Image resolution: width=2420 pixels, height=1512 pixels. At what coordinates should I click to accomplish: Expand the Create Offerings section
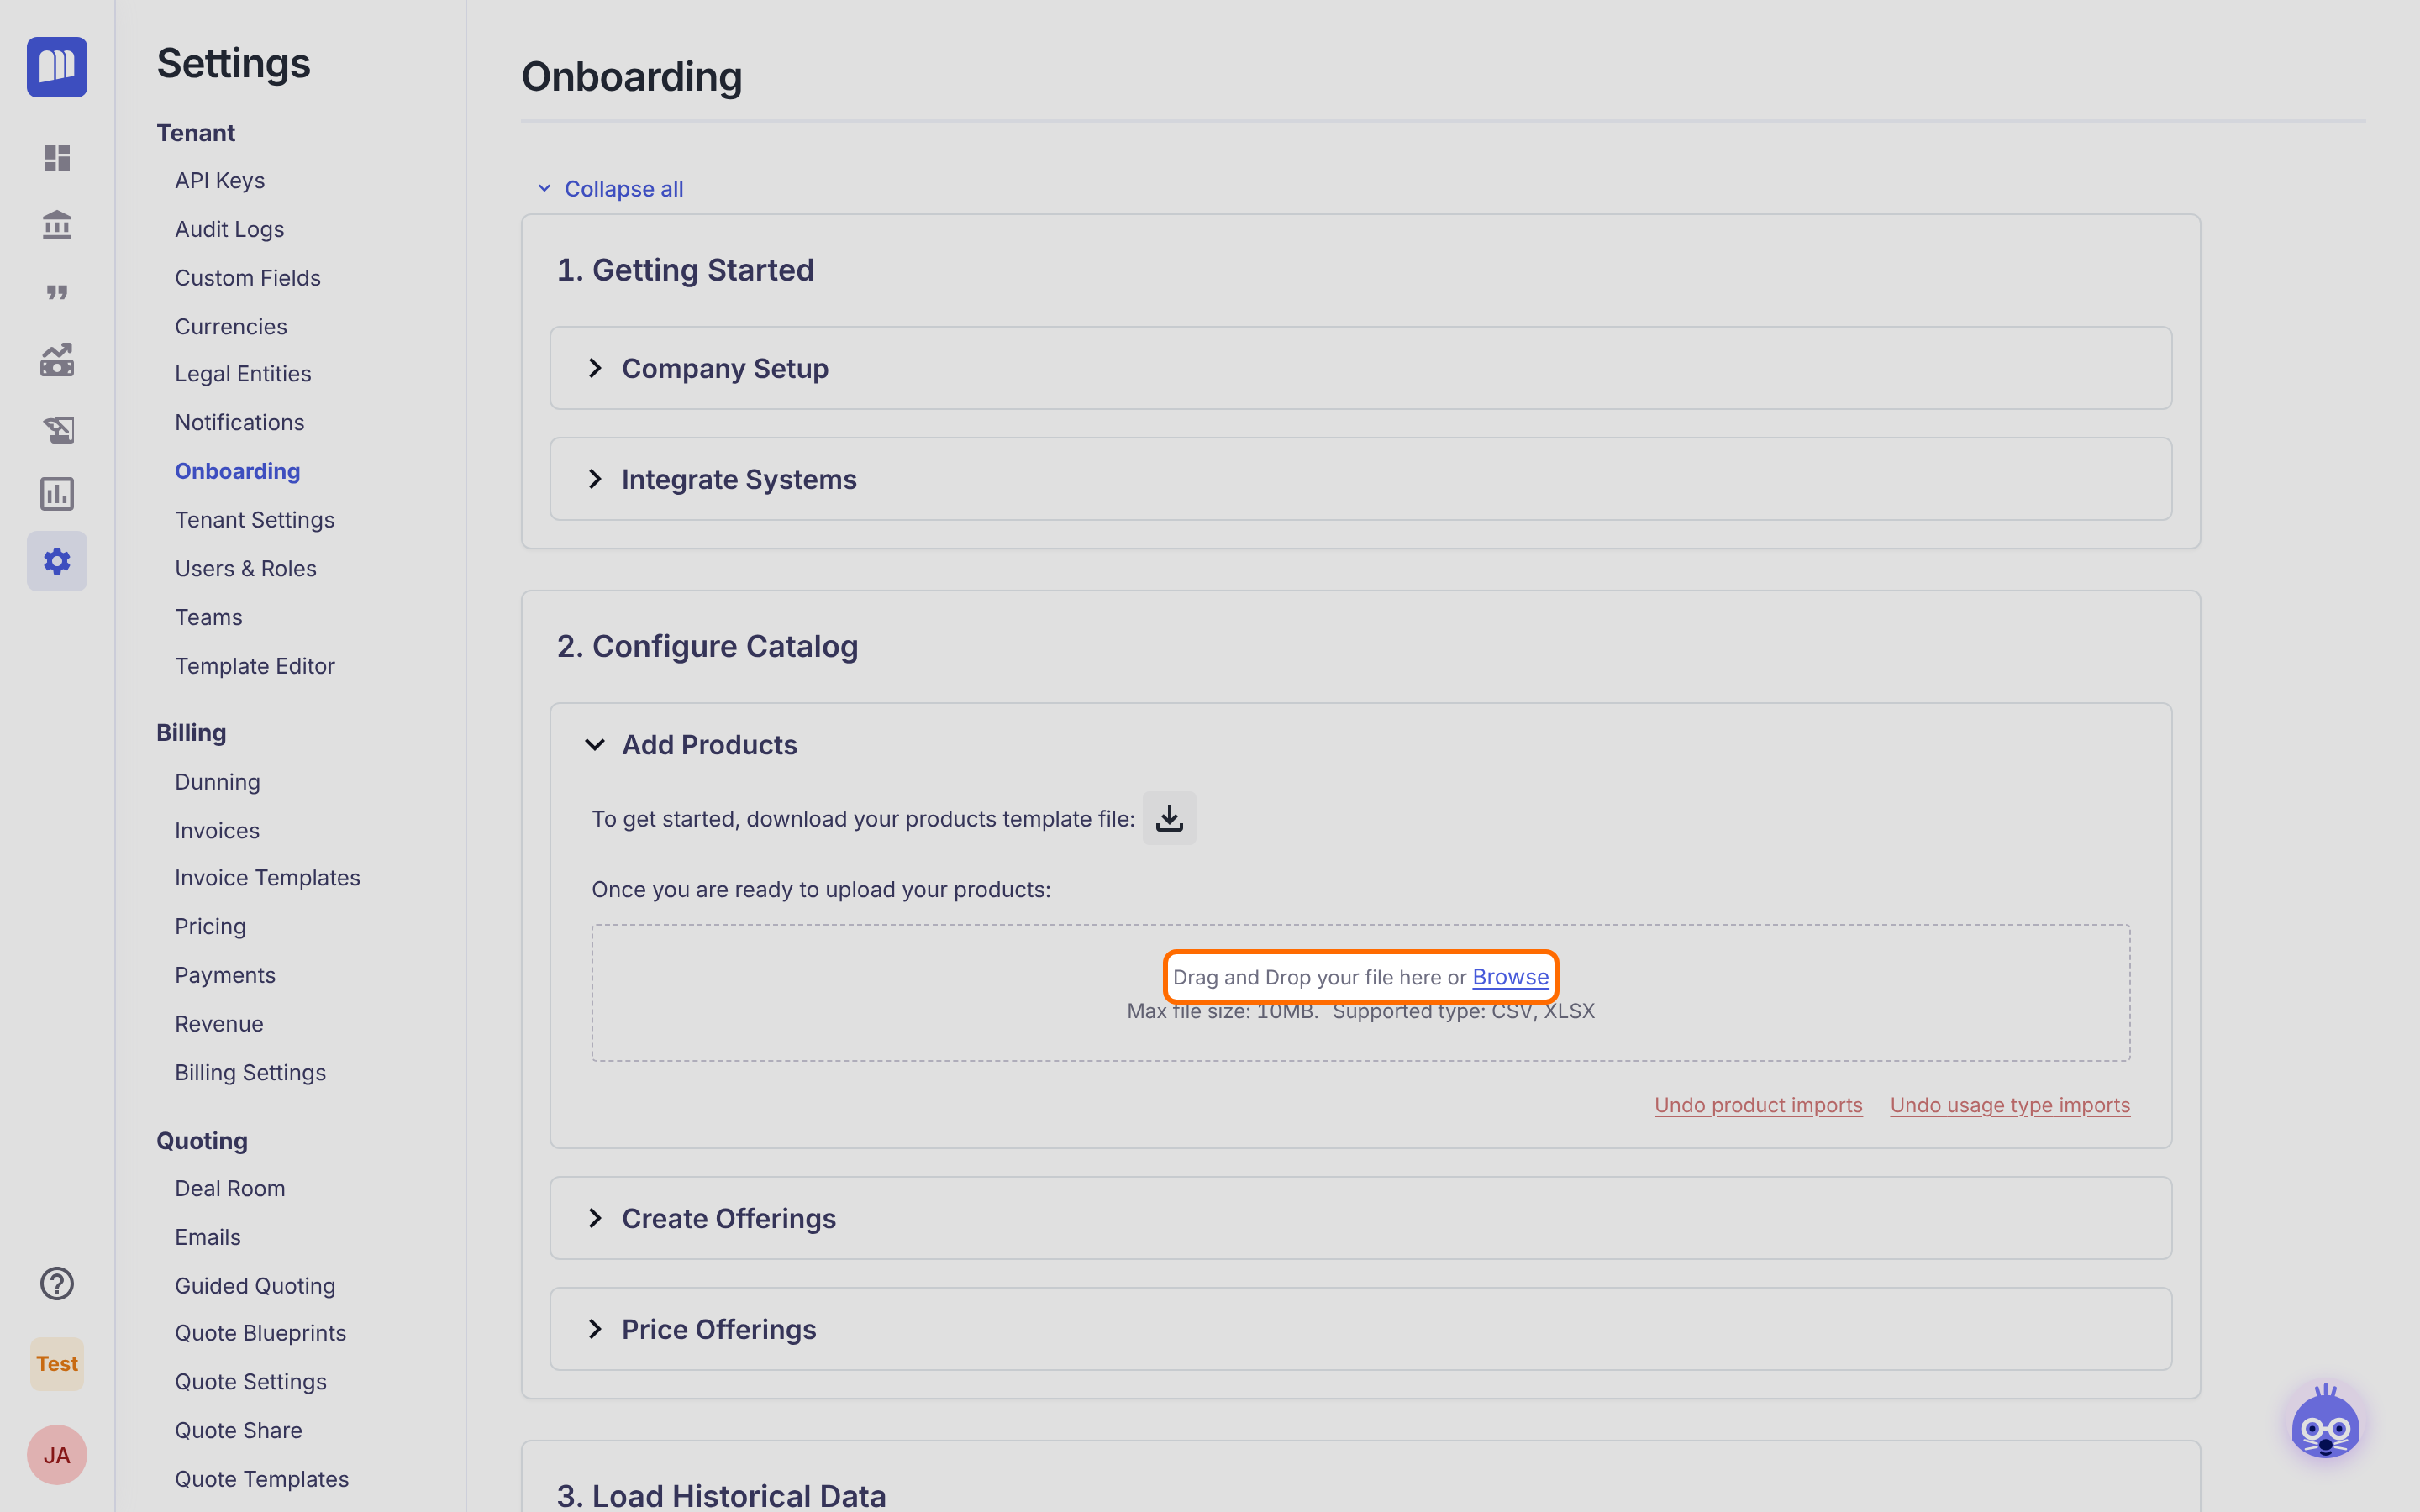click(1360, 1218)
